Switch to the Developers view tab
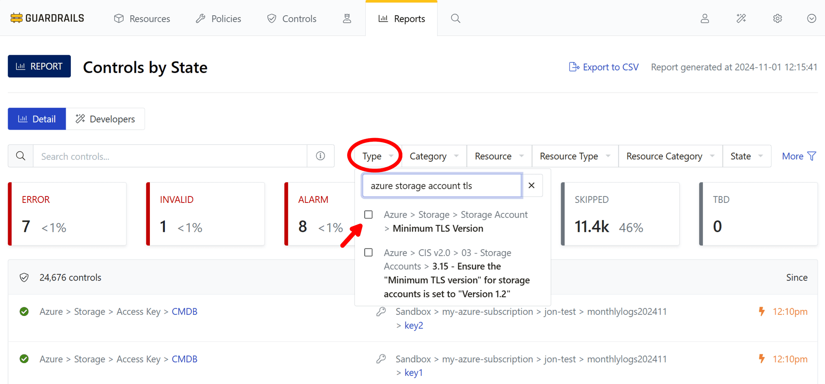This screenshot has width=825, height=384. point(105,119)
